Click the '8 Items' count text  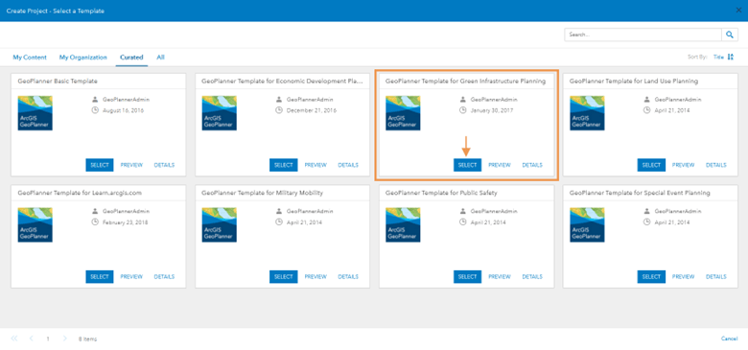tap(88, 338)
